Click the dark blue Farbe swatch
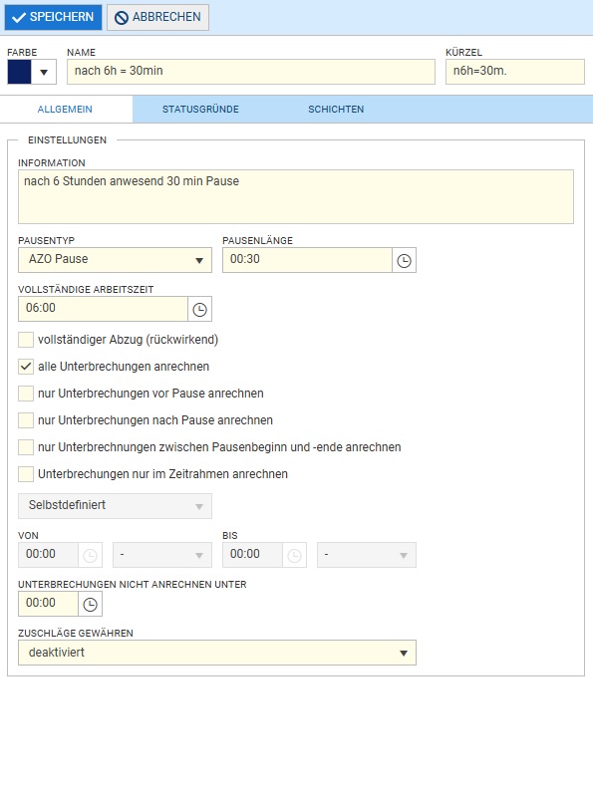The height and width of the screenshot is (800, 593). [19, 72]
